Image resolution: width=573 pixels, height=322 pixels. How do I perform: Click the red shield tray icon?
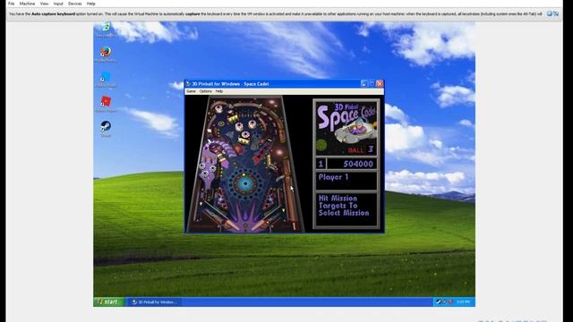[450, 301]
